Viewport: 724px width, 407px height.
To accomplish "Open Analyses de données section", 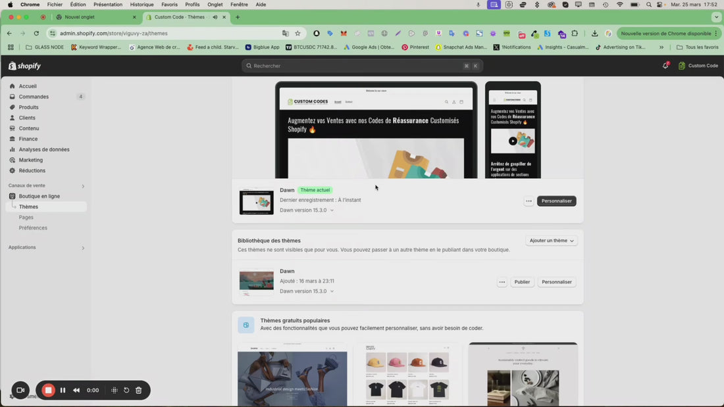I will pos(43,149).
